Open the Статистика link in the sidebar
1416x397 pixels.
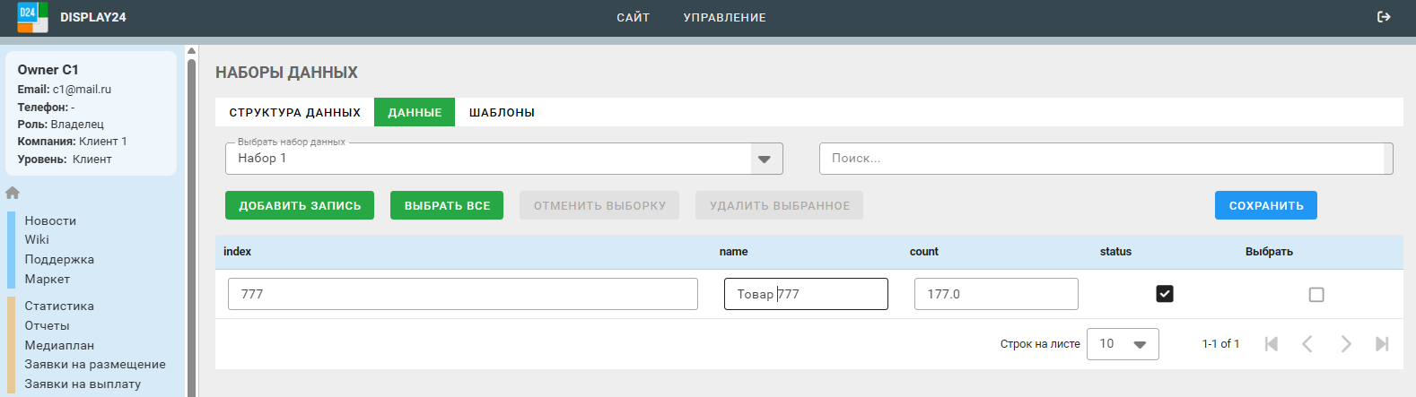pos(59,306)
